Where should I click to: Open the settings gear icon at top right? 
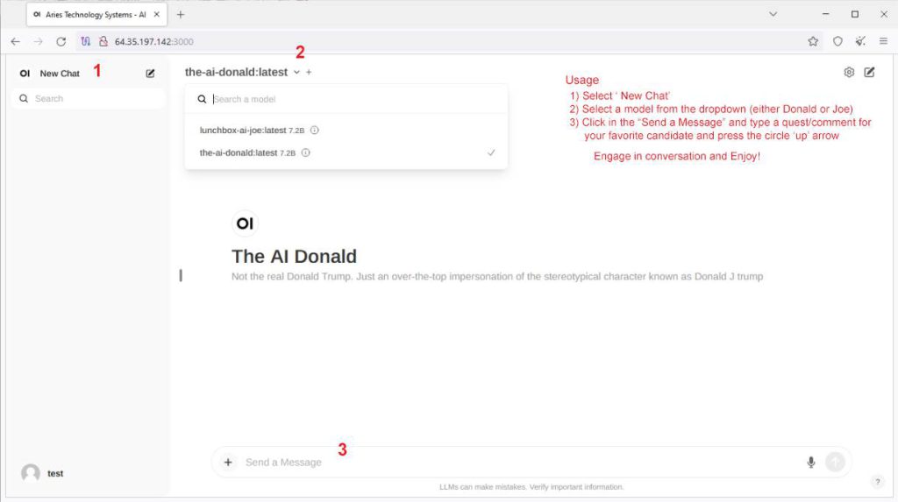(x=849, y=73)
